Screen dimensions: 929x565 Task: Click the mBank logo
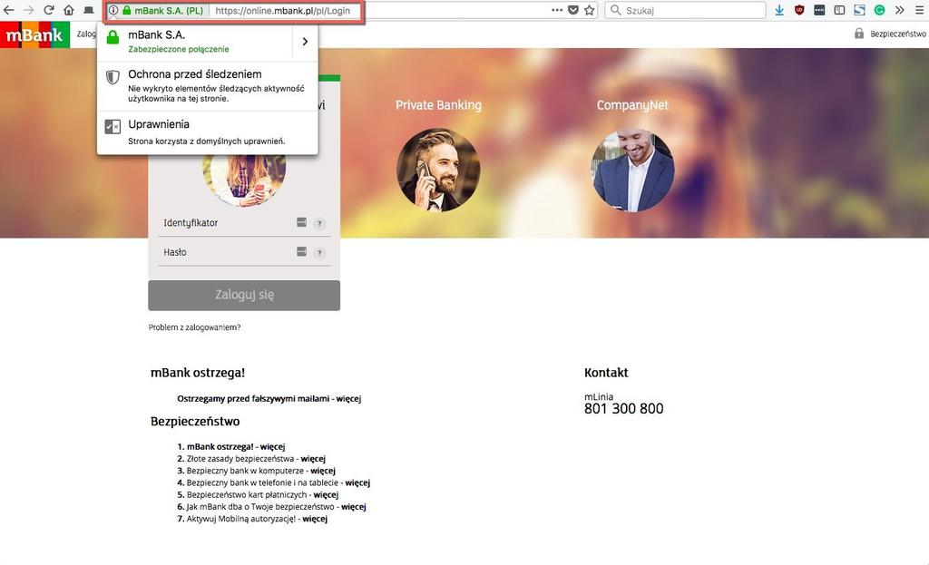tap(35, 35)
